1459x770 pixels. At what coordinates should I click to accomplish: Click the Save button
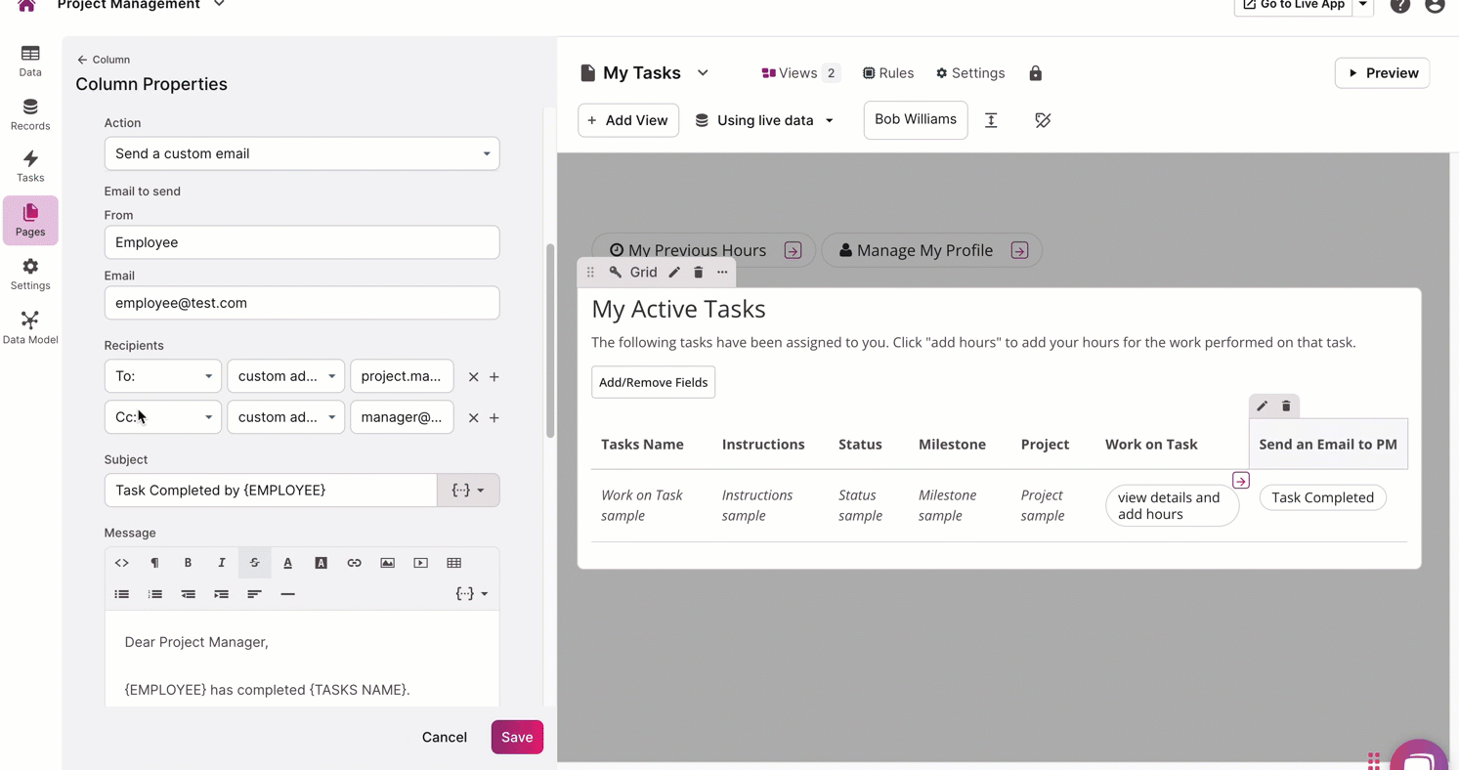(516, 737)
